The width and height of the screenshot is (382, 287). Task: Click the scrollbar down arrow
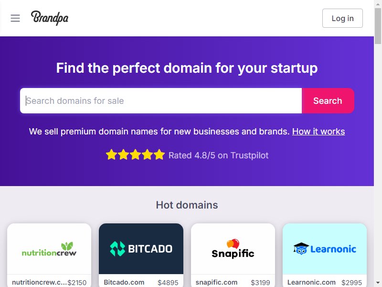[x=378, y=283]
